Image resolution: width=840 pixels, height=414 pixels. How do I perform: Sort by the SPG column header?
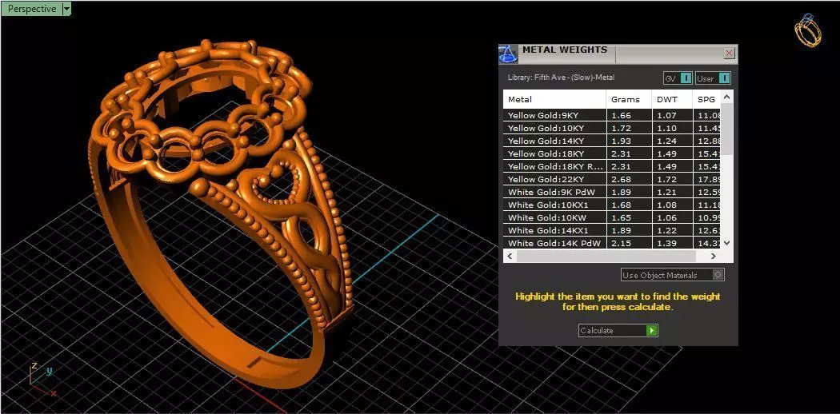click(706, 99)
